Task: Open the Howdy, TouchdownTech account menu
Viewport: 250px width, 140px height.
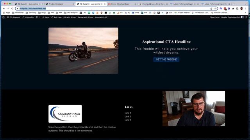Action: pos(232,17)
